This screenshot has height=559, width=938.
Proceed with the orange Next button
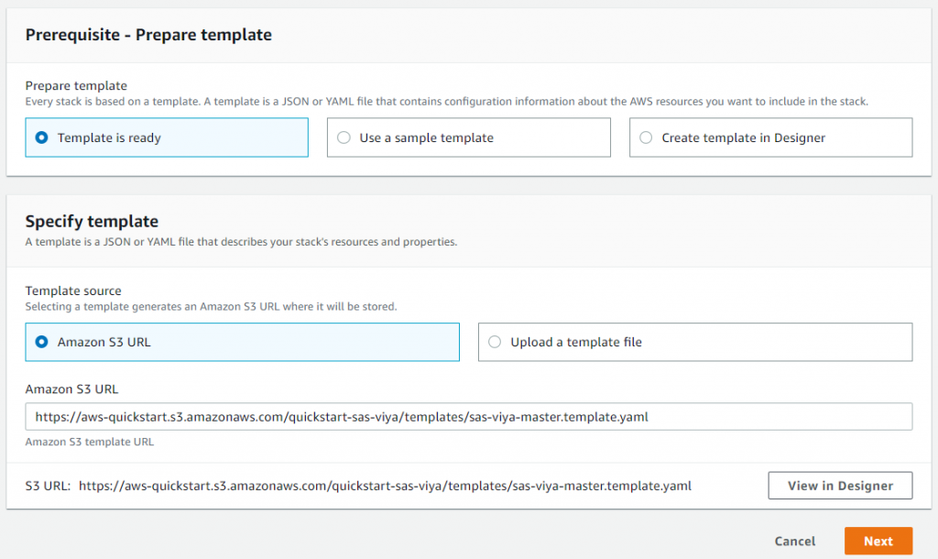(878, 541)
